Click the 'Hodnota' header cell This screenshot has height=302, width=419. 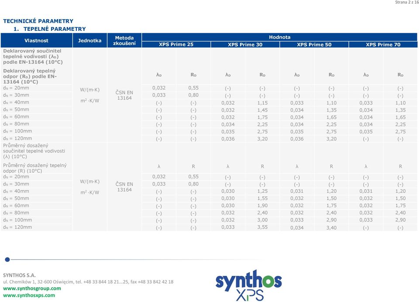pos(279,37)
